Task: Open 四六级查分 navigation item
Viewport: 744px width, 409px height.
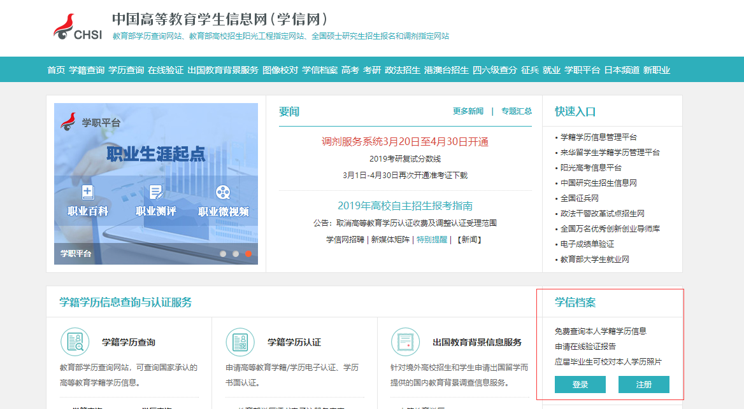Action: (494, 70)
